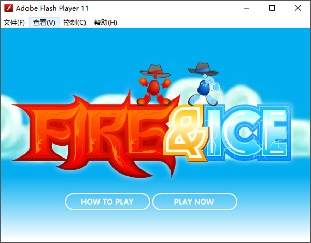The height and width of the screenshot is (243, 311).
Task: Maximize the Flash Player window
Action: 272,8
